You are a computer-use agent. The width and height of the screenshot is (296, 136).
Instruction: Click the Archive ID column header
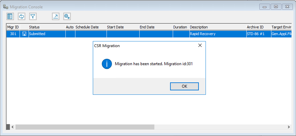[x=255, y=27]
